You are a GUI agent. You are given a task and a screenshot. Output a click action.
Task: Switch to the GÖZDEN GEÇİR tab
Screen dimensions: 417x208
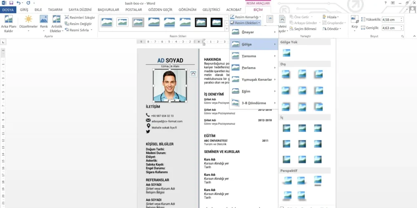click(160, 10)
